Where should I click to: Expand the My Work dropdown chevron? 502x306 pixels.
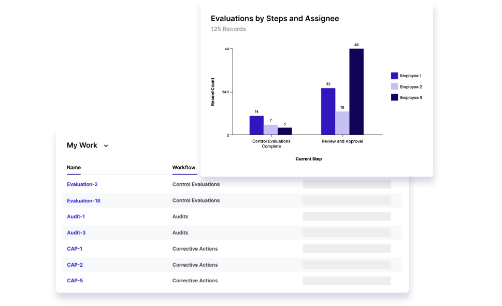click(106, 146)
